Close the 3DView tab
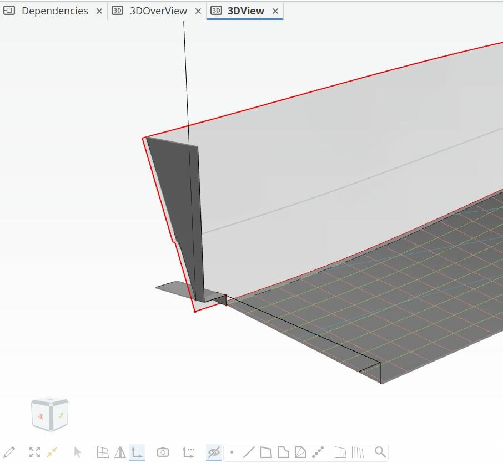This screenshot has width=503, height=463. (x=275, y=11)
